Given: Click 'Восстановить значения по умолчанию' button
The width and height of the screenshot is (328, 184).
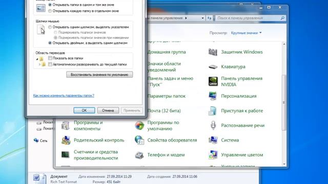Looking at the screenshot, I should tap(99, 75).
